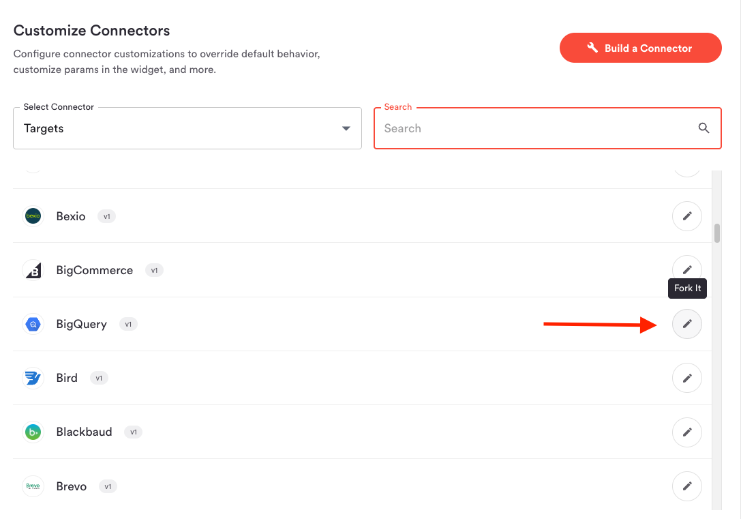Click the wrench icon in Build a Connector

tap(592, 47)
